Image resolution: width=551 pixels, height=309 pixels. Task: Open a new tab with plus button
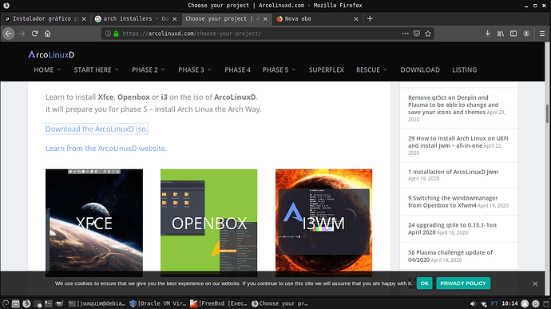click(x=370, y=18)
